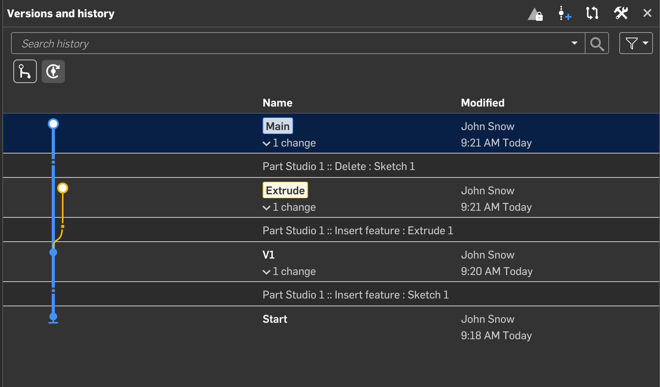The width and height of the screenshot is (660, 387).
Task: Create a new version with plus icon
Action: coord(564,13)
